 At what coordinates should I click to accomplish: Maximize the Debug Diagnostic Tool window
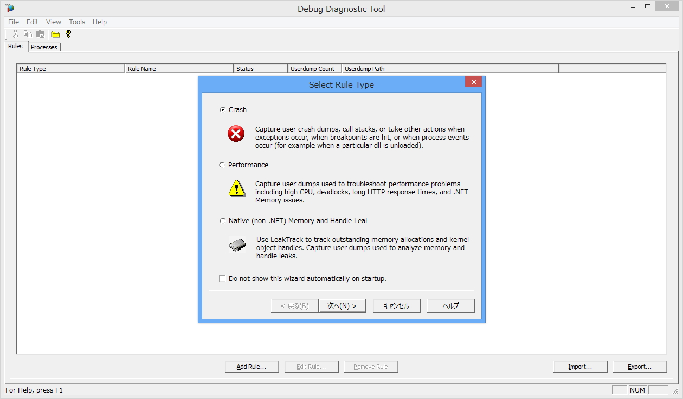pyautogui.click(x=648, y=6)
